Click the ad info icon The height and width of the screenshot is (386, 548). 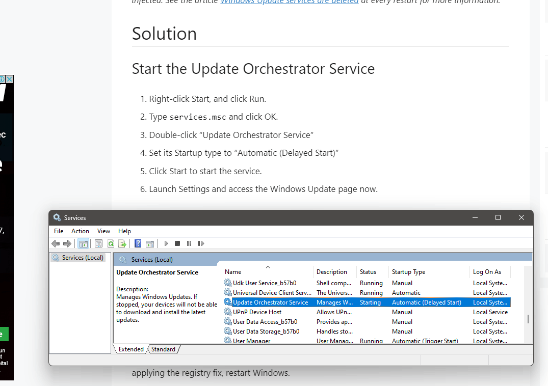pos(2,79)
